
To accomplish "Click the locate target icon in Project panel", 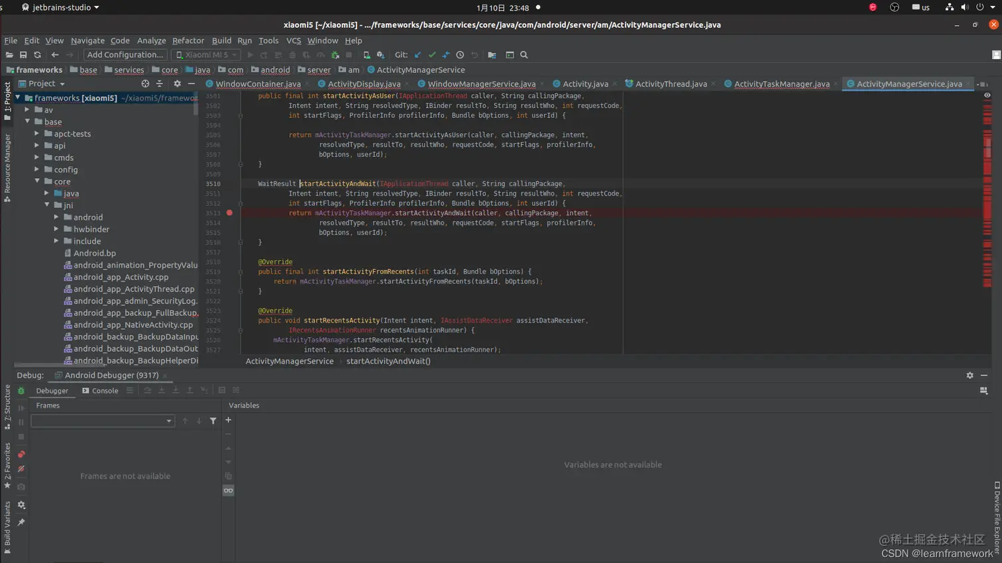I will [145, 84].
